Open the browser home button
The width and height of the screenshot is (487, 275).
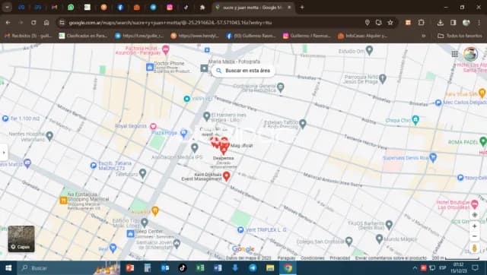coord(46,23)
